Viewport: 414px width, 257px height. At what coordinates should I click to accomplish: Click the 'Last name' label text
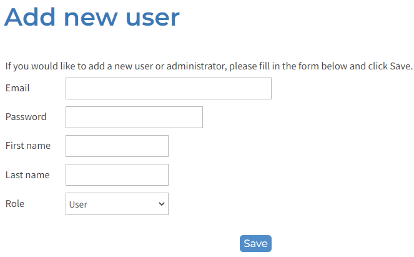tap(27, 175)
